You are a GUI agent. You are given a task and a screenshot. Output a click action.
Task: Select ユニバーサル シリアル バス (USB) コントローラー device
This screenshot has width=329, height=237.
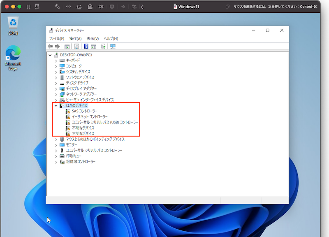click(105, 122)
